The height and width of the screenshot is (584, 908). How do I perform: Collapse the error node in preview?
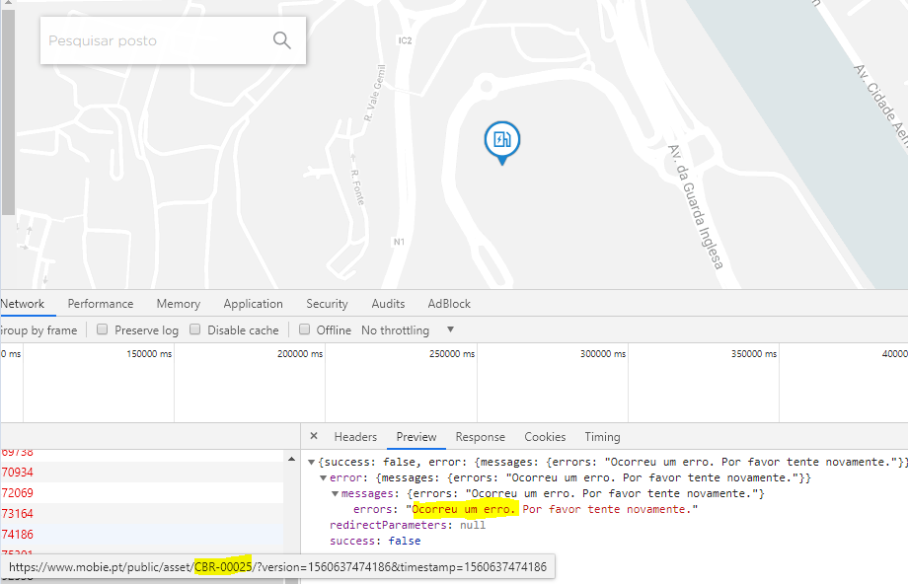coord(323,477)
